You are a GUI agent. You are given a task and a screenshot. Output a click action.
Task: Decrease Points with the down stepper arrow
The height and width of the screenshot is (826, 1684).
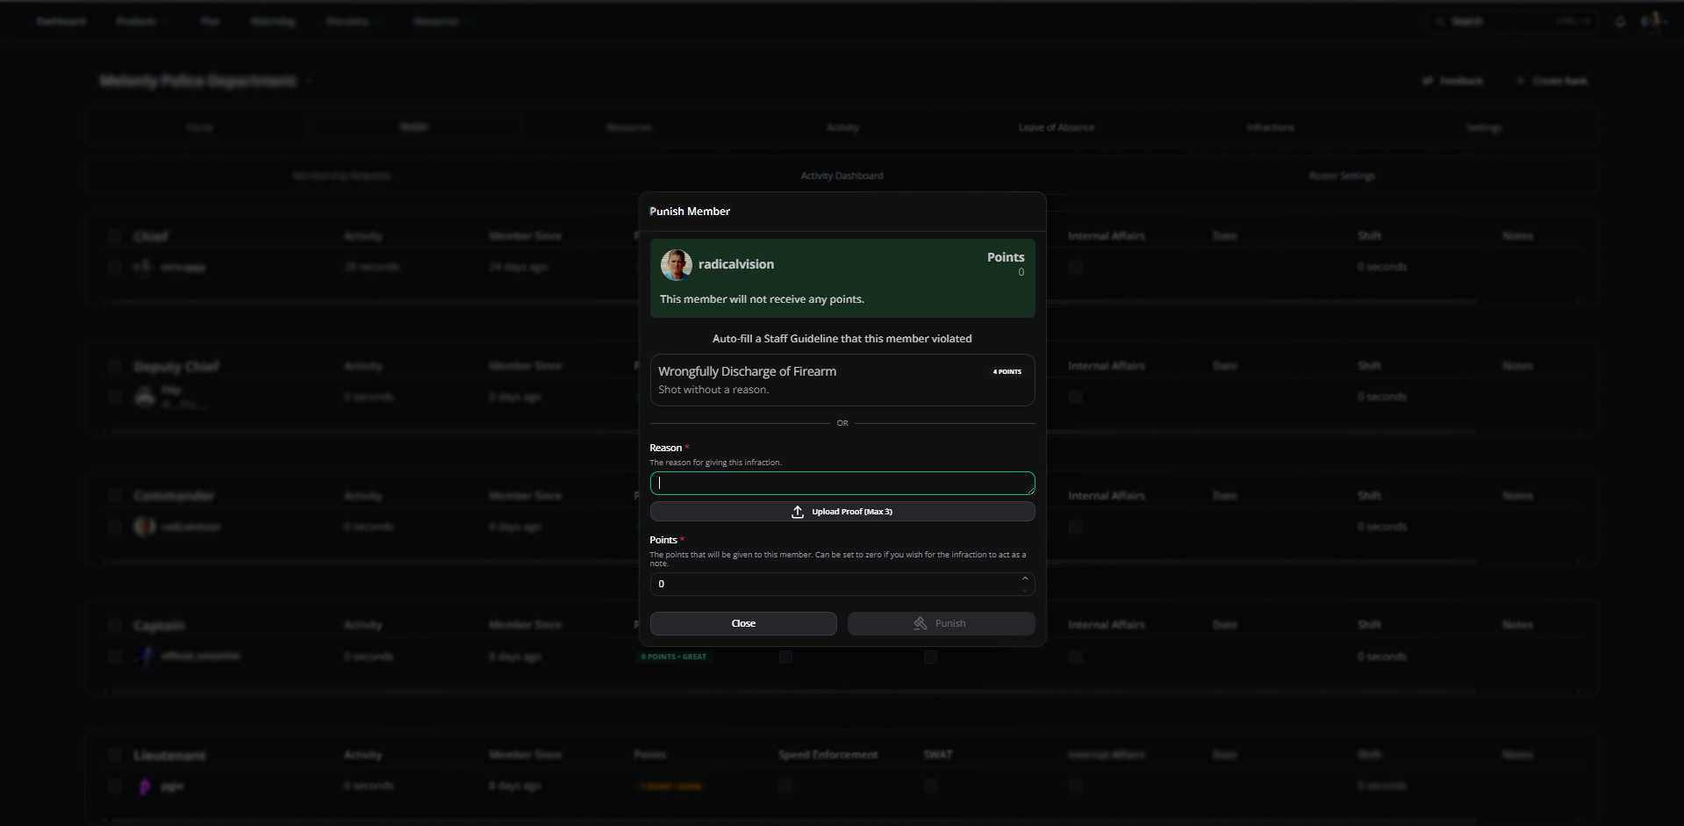click(x=1024, y=589)
